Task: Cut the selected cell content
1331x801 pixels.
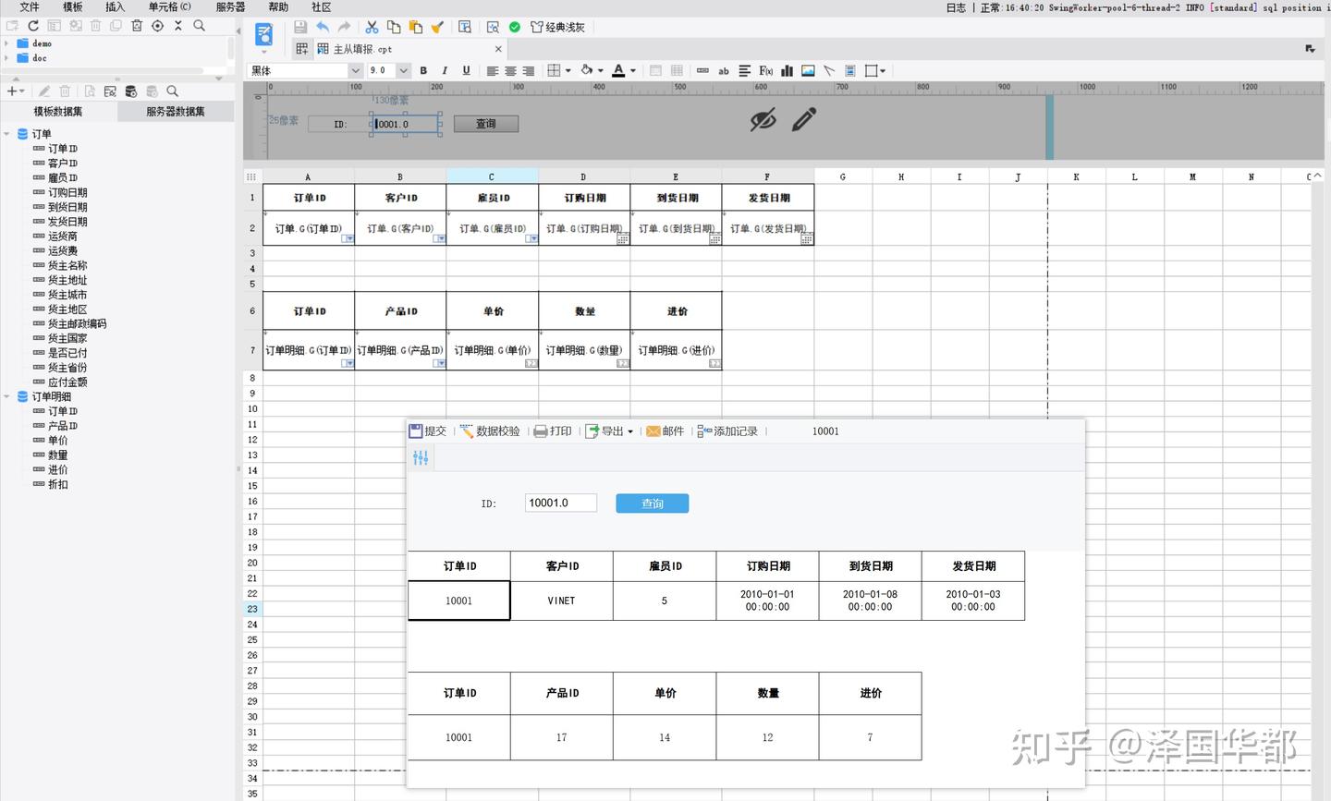Action: click(372, 28)
